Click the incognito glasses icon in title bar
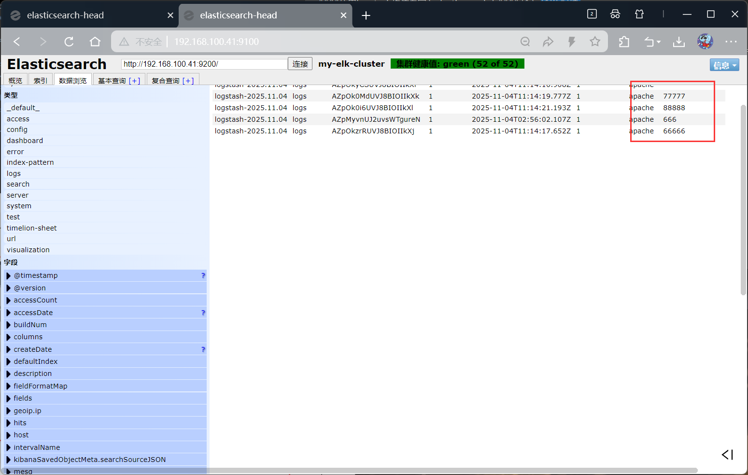Viewport: 748px width, 475px height. 615,14
